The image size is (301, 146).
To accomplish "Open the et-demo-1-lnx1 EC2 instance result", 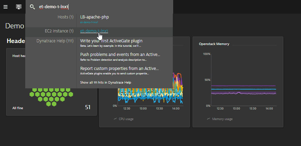I will (x=94, y=31).
